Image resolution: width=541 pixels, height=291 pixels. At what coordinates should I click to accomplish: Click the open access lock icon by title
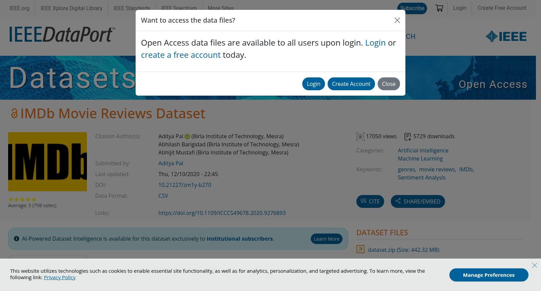coord(14,114)
